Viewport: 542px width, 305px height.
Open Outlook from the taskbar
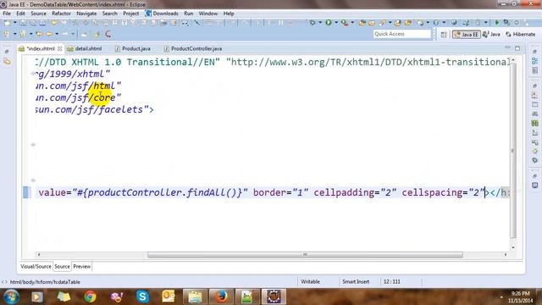pyautogui.click(x=169, y=297)
